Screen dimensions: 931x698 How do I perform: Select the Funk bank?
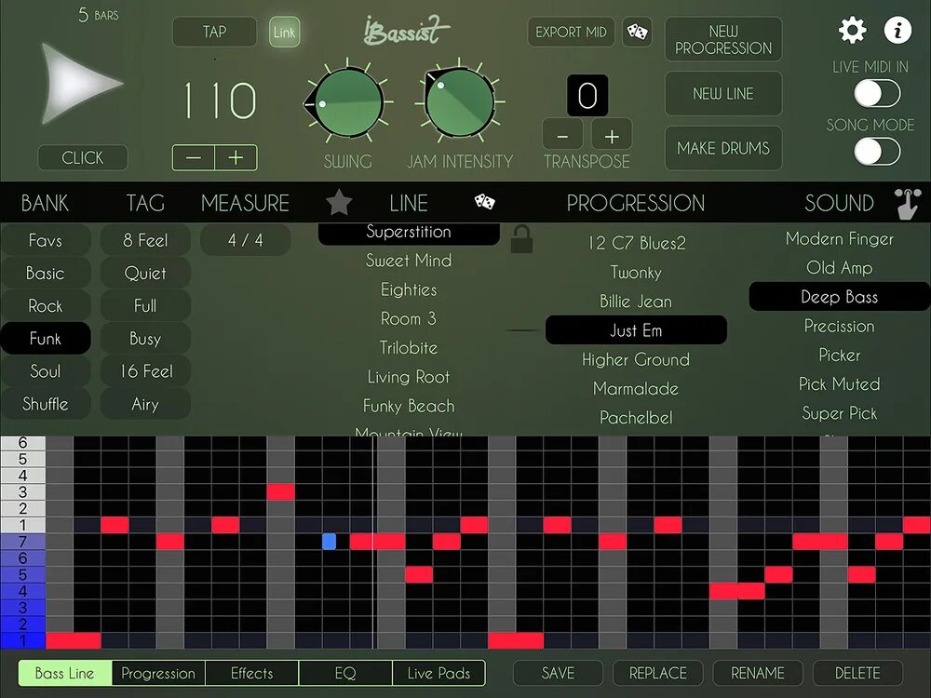(46, 339)
